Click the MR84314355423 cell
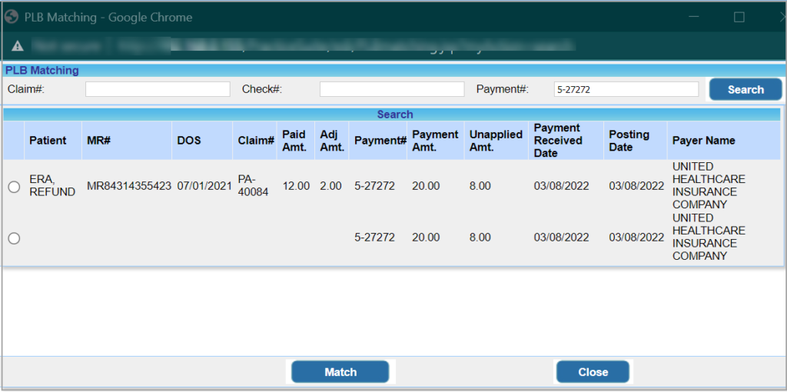 pyautogui.click(x=129, y=186)
